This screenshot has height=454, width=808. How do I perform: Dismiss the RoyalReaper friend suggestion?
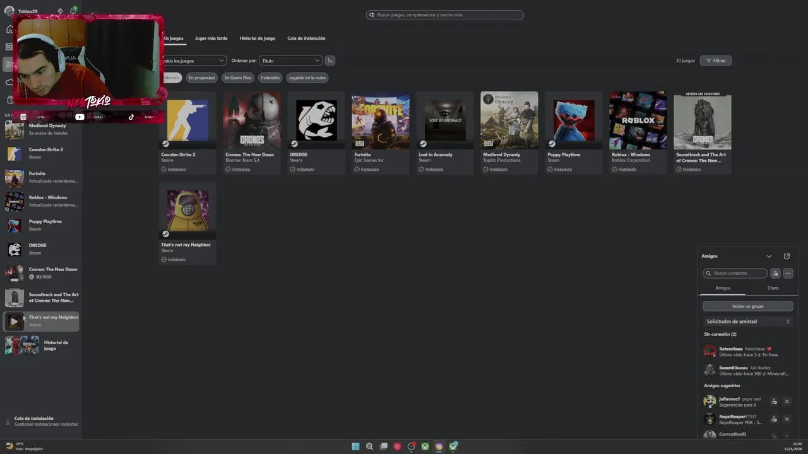(x=787, y=419)
